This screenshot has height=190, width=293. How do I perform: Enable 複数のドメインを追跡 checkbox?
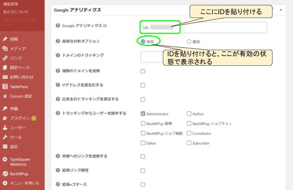pos(143,71)
